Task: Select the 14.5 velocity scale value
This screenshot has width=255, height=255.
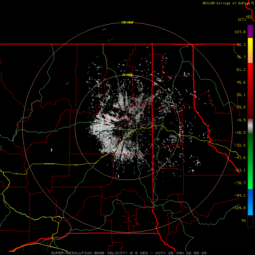Action: (x=241, y=107)
